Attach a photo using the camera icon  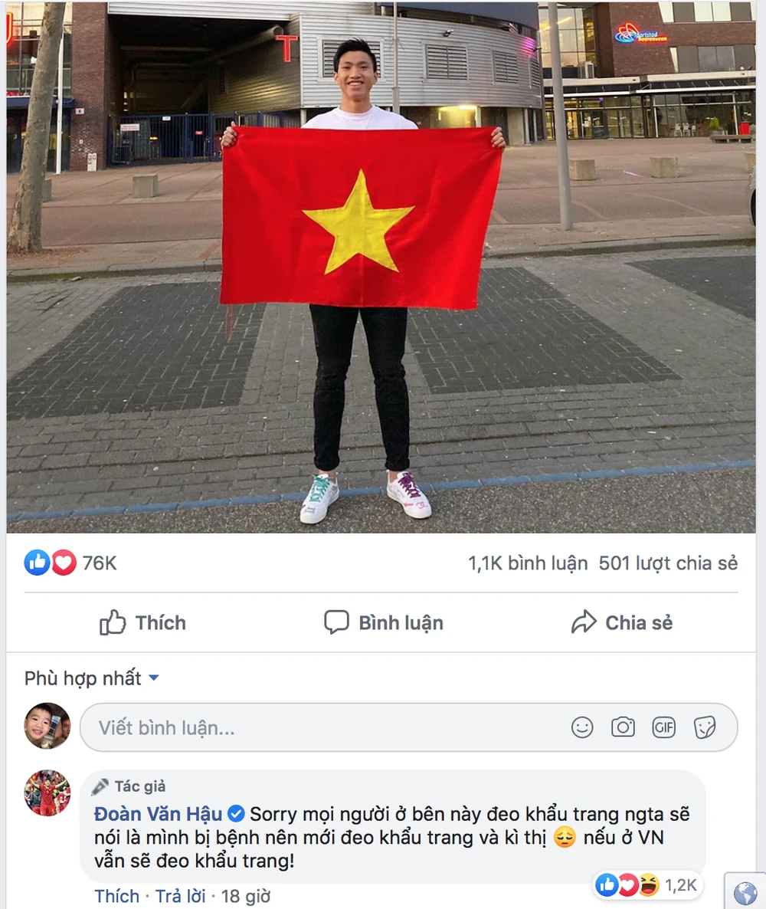coord(623,727)
